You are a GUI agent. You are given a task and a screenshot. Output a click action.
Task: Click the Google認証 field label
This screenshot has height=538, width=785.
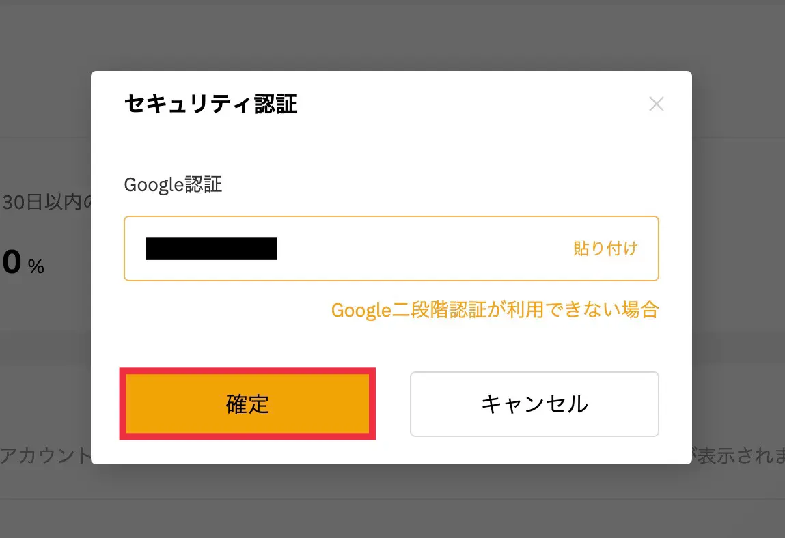(173, 185)
